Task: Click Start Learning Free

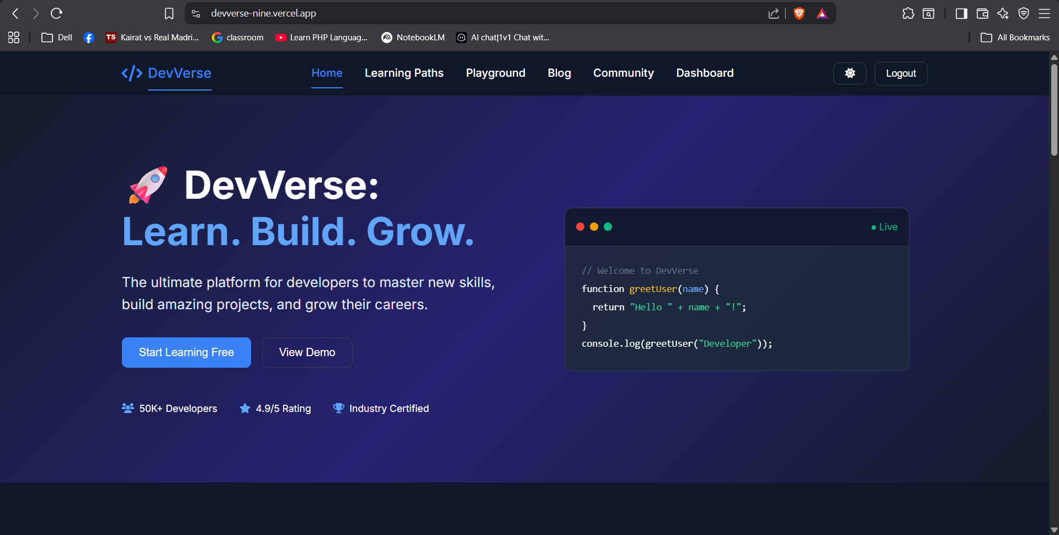Action: coord(186,352)
